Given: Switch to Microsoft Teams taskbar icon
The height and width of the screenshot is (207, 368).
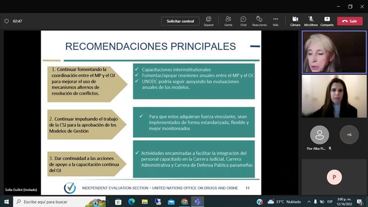Looking at the screenshot, I should coord(197,202).
